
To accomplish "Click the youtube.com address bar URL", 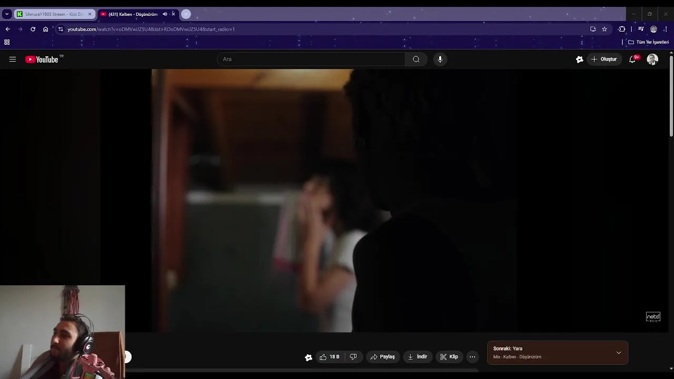I will (151, 29).
